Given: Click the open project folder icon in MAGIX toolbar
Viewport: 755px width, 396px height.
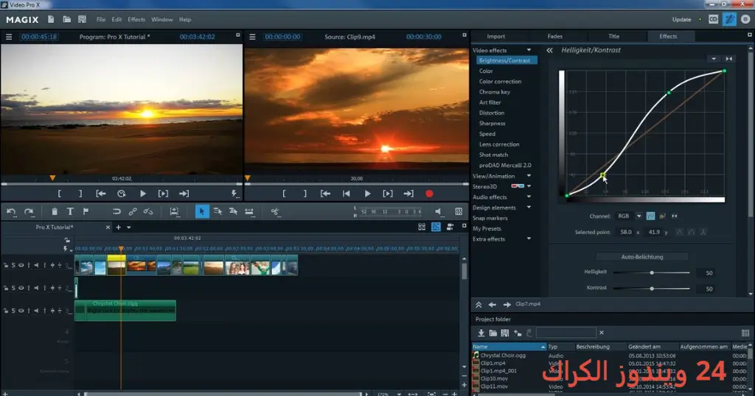Looking at the screenshot, I should (66, 19).
